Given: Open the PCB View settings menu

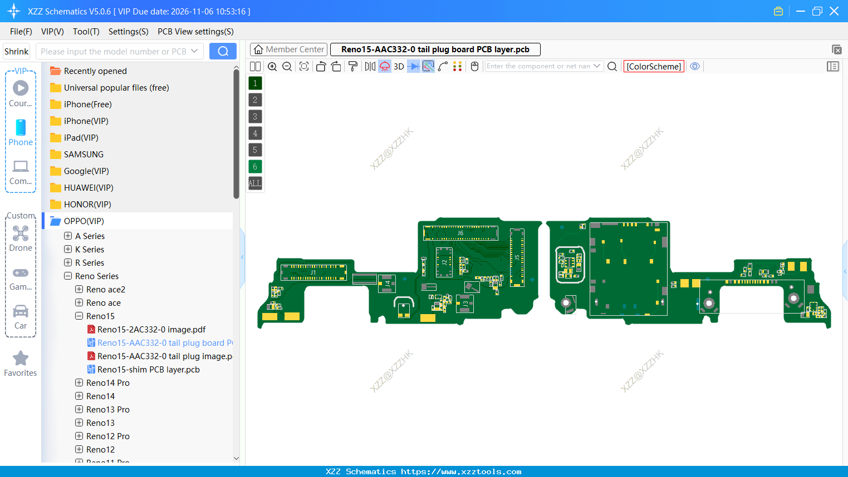Looking at the screenshot, I should (x=195, y=32).
